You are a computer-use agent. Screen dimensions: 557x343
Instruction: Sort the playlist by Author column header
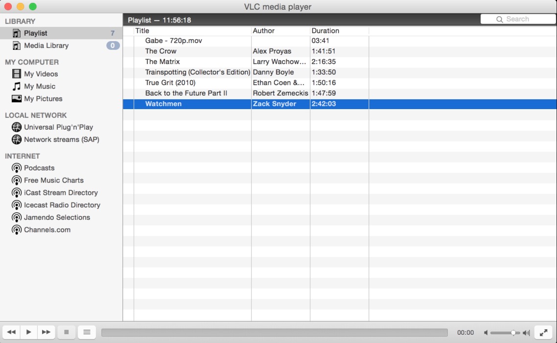coord(280,31)
